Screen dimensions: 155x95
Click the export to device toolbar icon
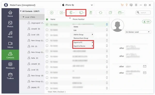tap(71, 13)
